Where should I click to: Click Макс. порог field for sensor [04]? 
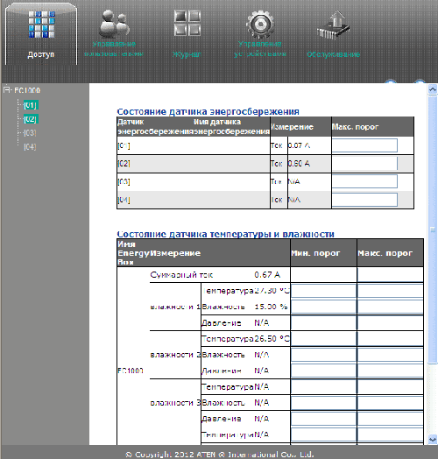pyautogui.click(x=364, y=200)
